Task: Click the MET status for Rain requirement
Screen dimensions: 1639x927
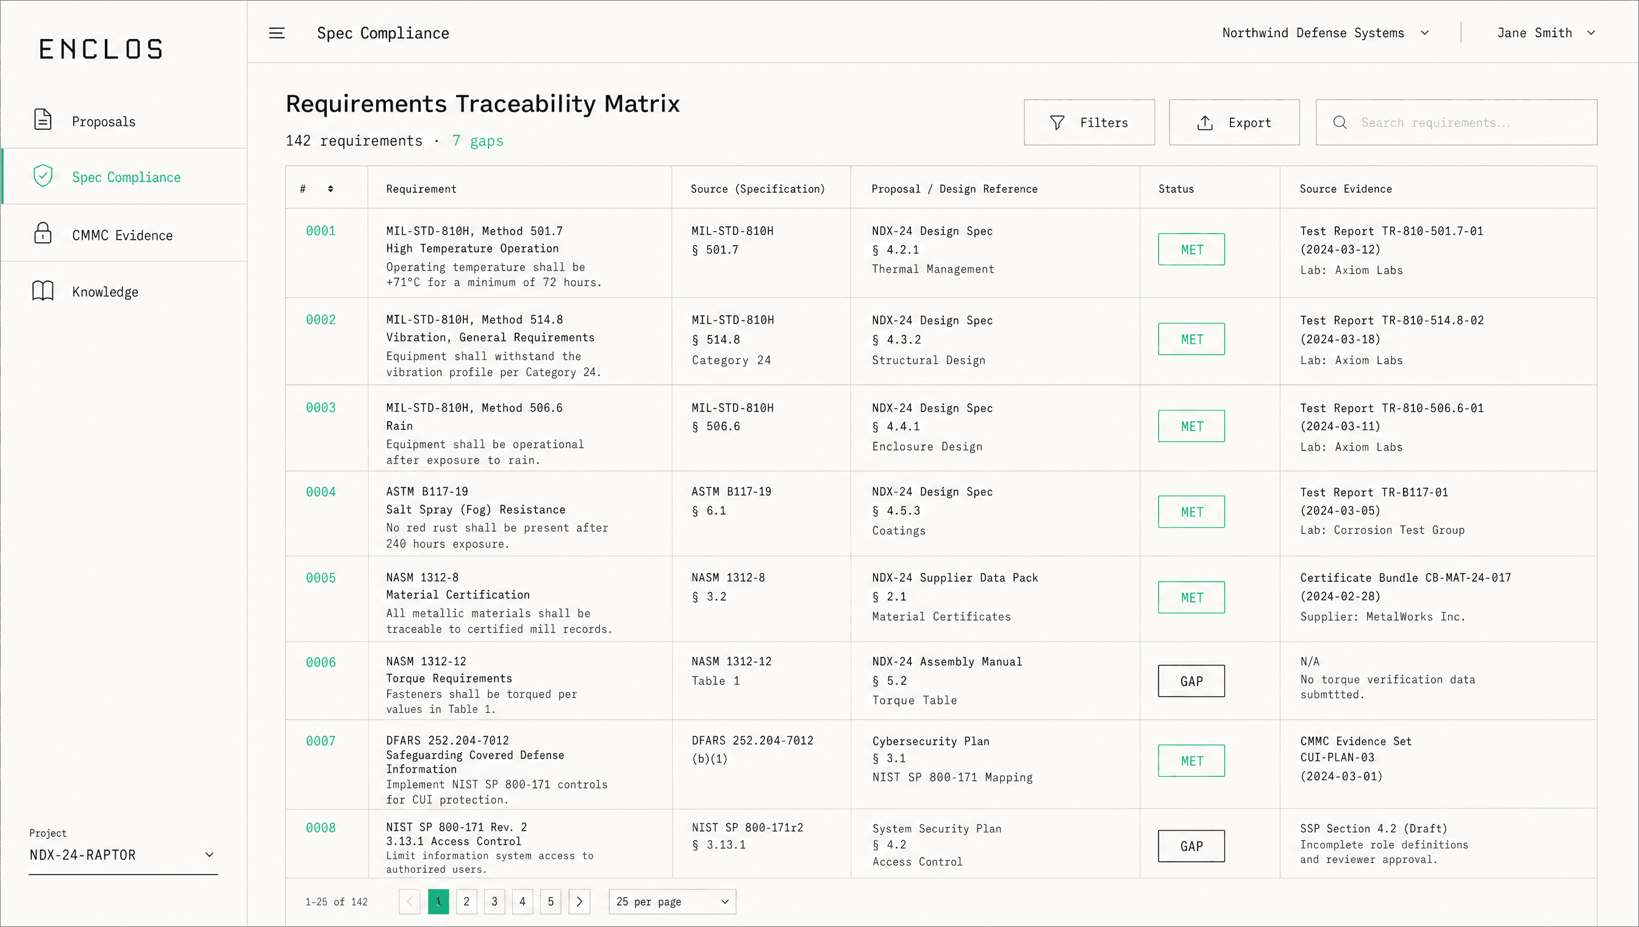Action: click(x=1191, y=426)
